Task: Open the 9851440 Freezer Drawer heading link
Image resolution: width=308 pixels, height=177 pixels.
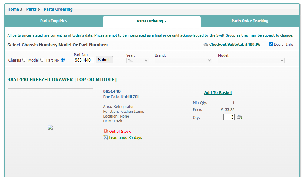Action: (62, 80)
